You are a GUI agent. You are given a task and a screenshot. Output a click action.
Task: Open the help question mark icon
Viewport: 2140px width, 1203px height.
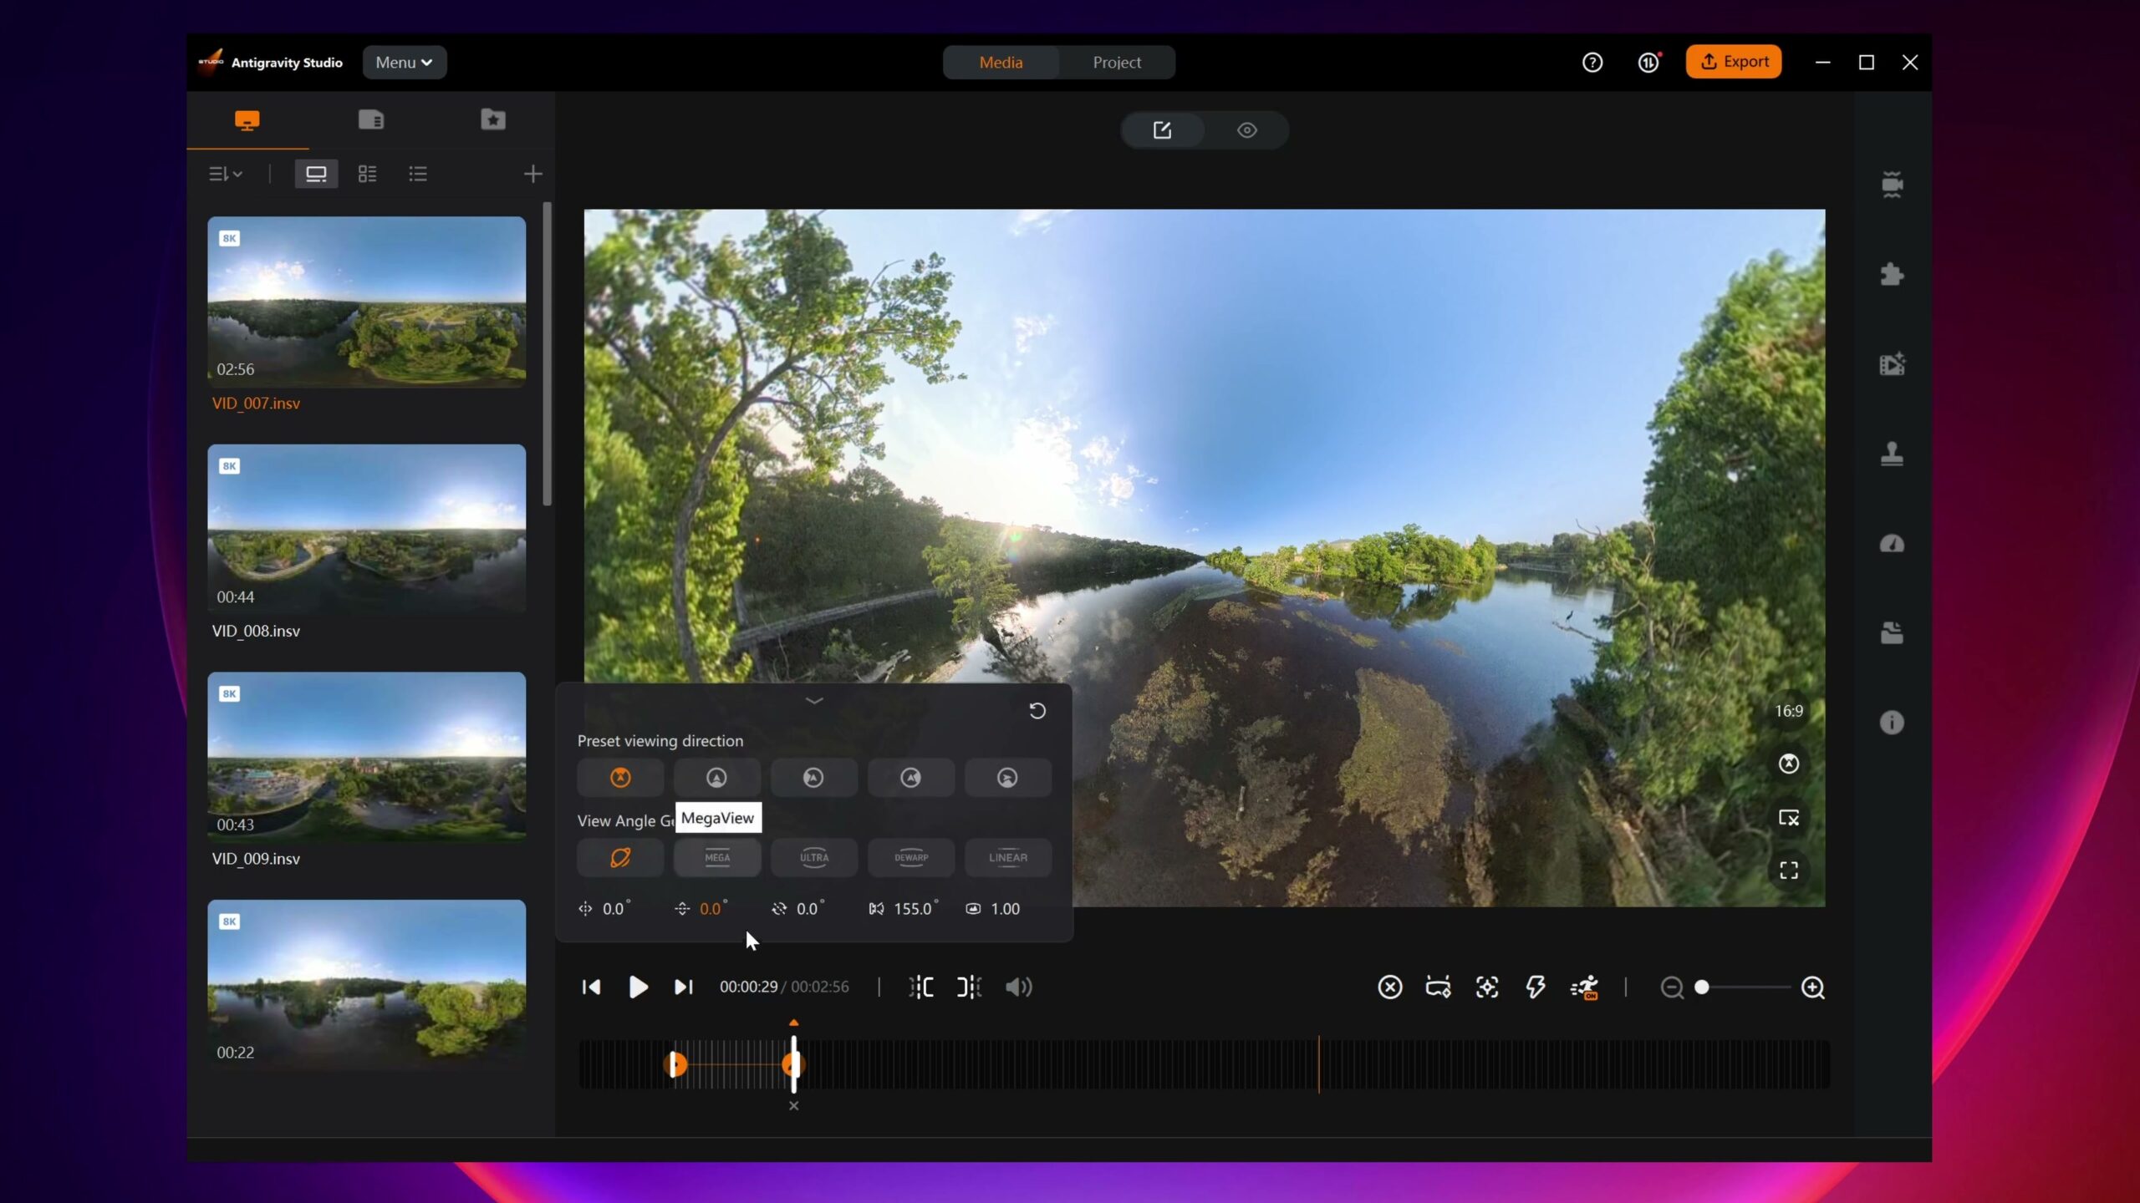pyautogui.click(x=1592, y=63)
